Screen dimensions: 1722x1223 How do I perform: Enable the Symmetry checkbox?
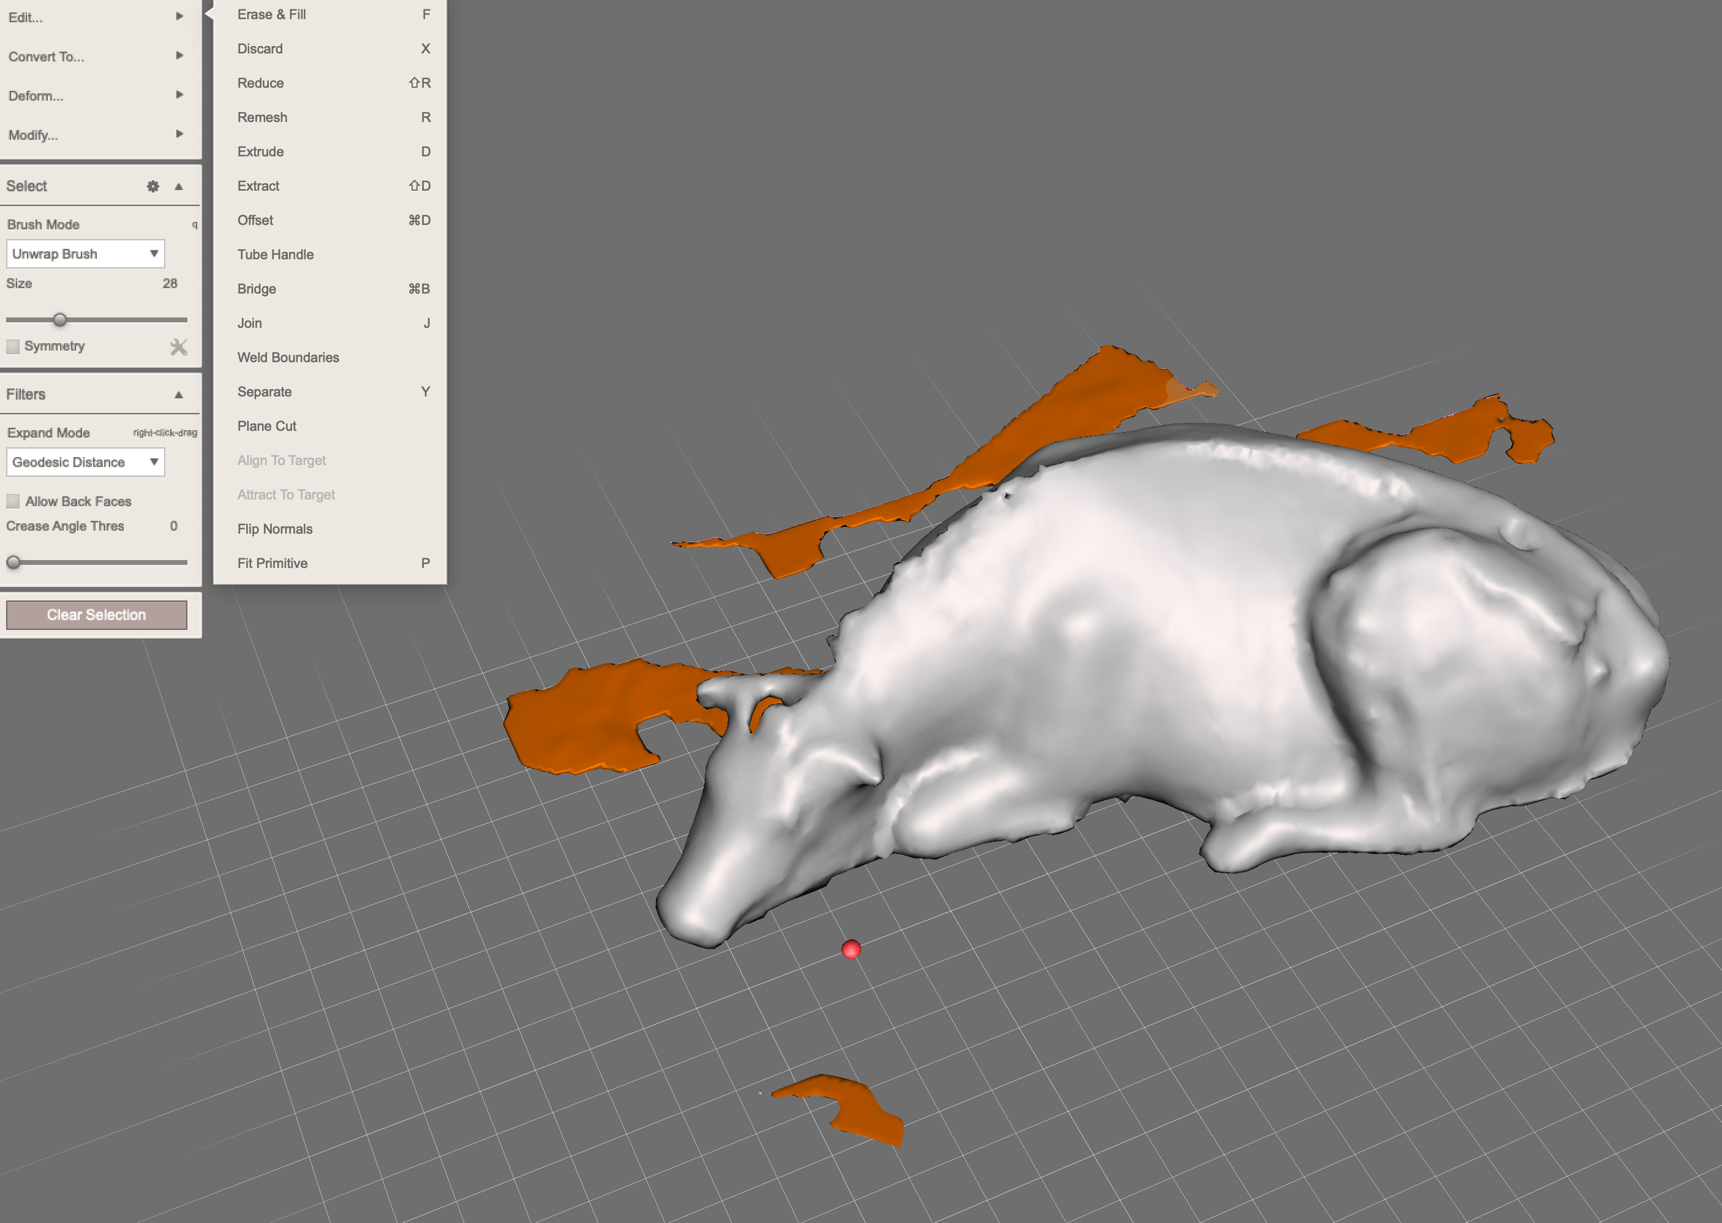coord(12,347)
